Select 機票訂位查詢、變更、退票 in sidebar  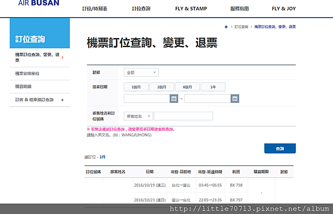coord(37,58)
